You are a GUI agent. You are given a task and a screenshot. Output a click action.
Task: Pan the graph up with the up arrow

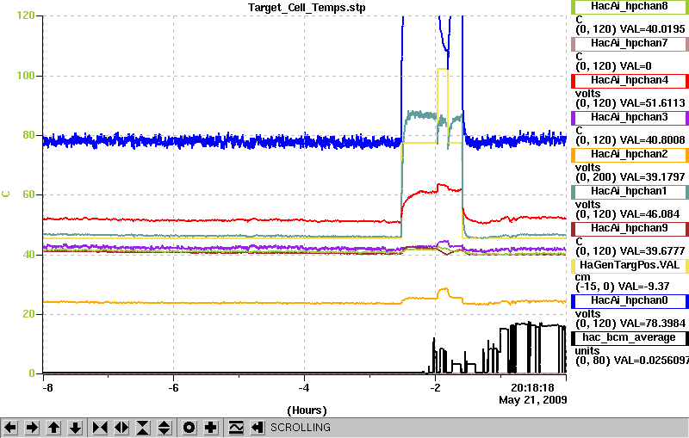tap(53, 427)
